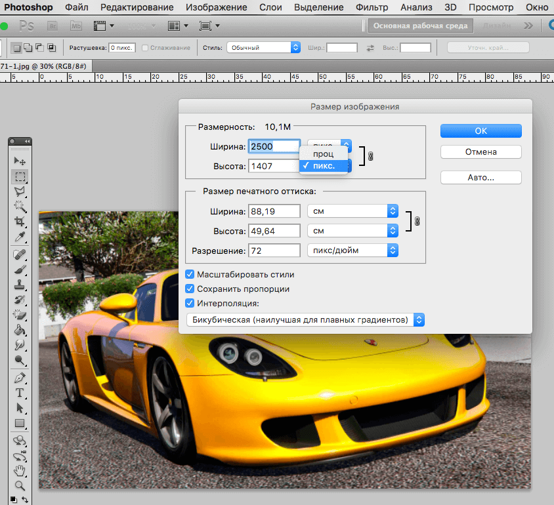Image resolution: width=554 pixels, height=505 pixels.
Task: Select the Hand tool
Action: tap(20, 470)
